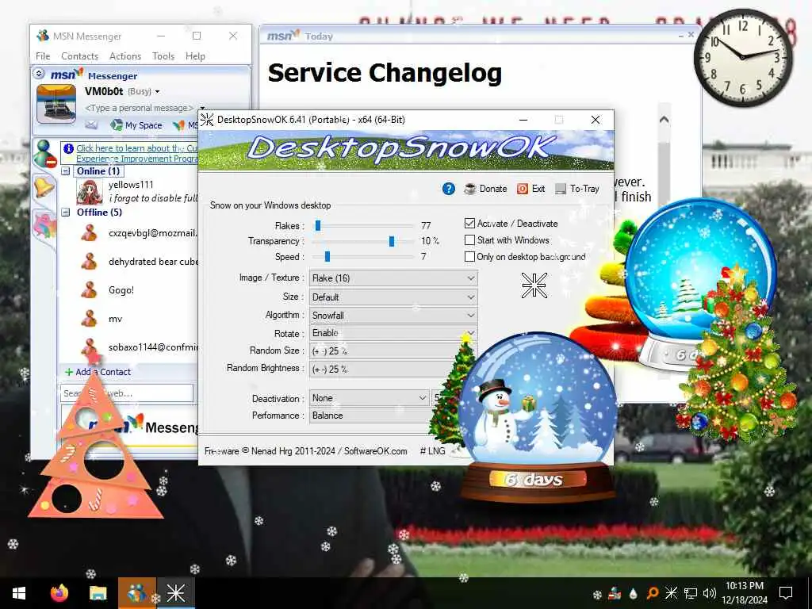812x609 pixels.
Task: Click the water drop tray icon
Action: point(633,593)
